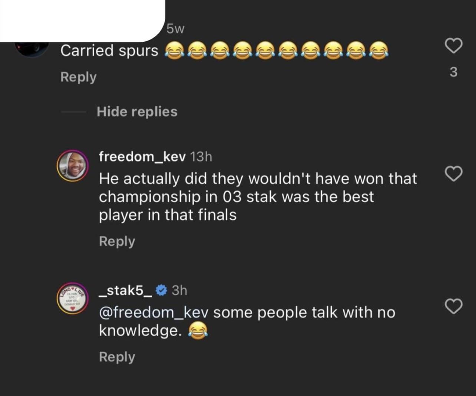
Task: Select the "some people talk with no knowledge" text
Action: (x=247, y=321)
